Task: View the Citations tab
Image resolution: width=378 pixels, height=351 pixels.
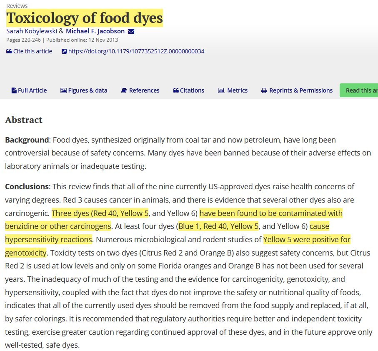Action: pos(188,90)
